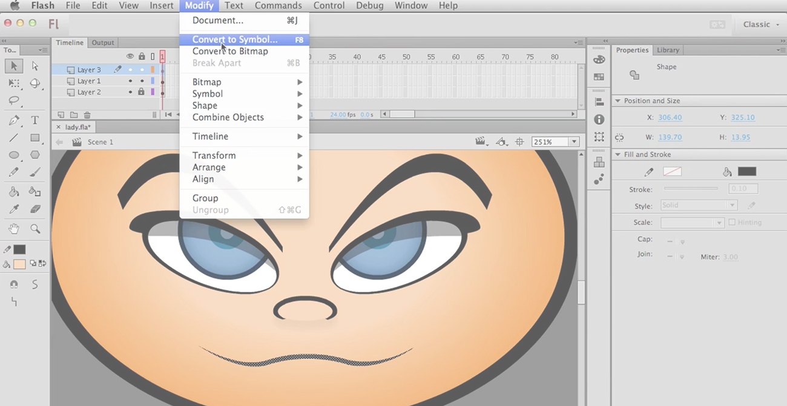Open the Align panel icon in dock
This screenshot has width=787, height=406.
pyautogui.click(x=599, y=102)
